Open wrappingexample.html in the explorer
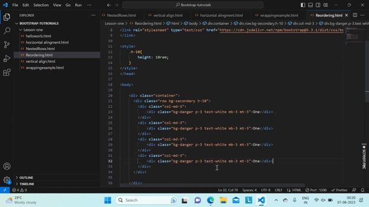The image size is (369, 207). (45, 68)
